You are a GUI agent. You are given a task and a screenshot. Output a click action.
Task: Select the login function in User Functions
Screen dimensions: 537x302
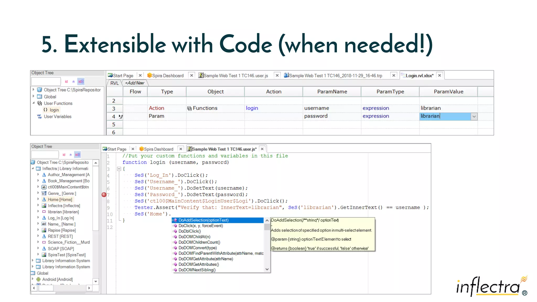click(x=54, y=110)
